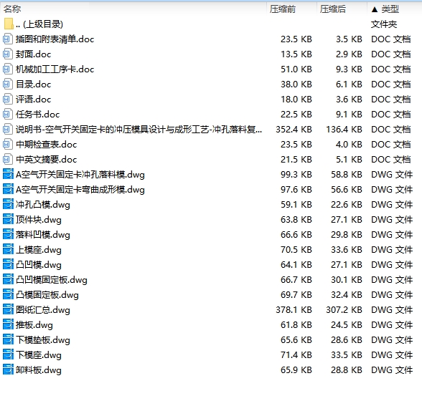Select the file name 中英文摘要.doc

click(46, 160)
